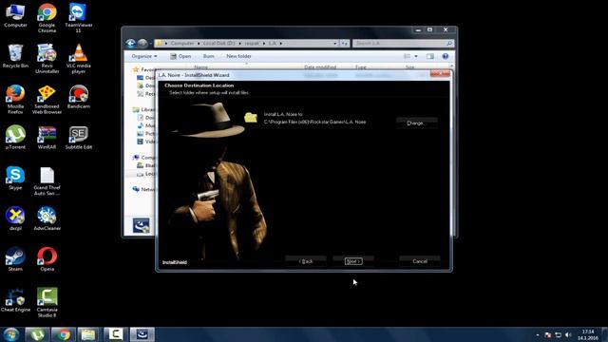Screen dimensions: 608x342
Task: Click the taskbar clock and date
Action: [588, 334]
